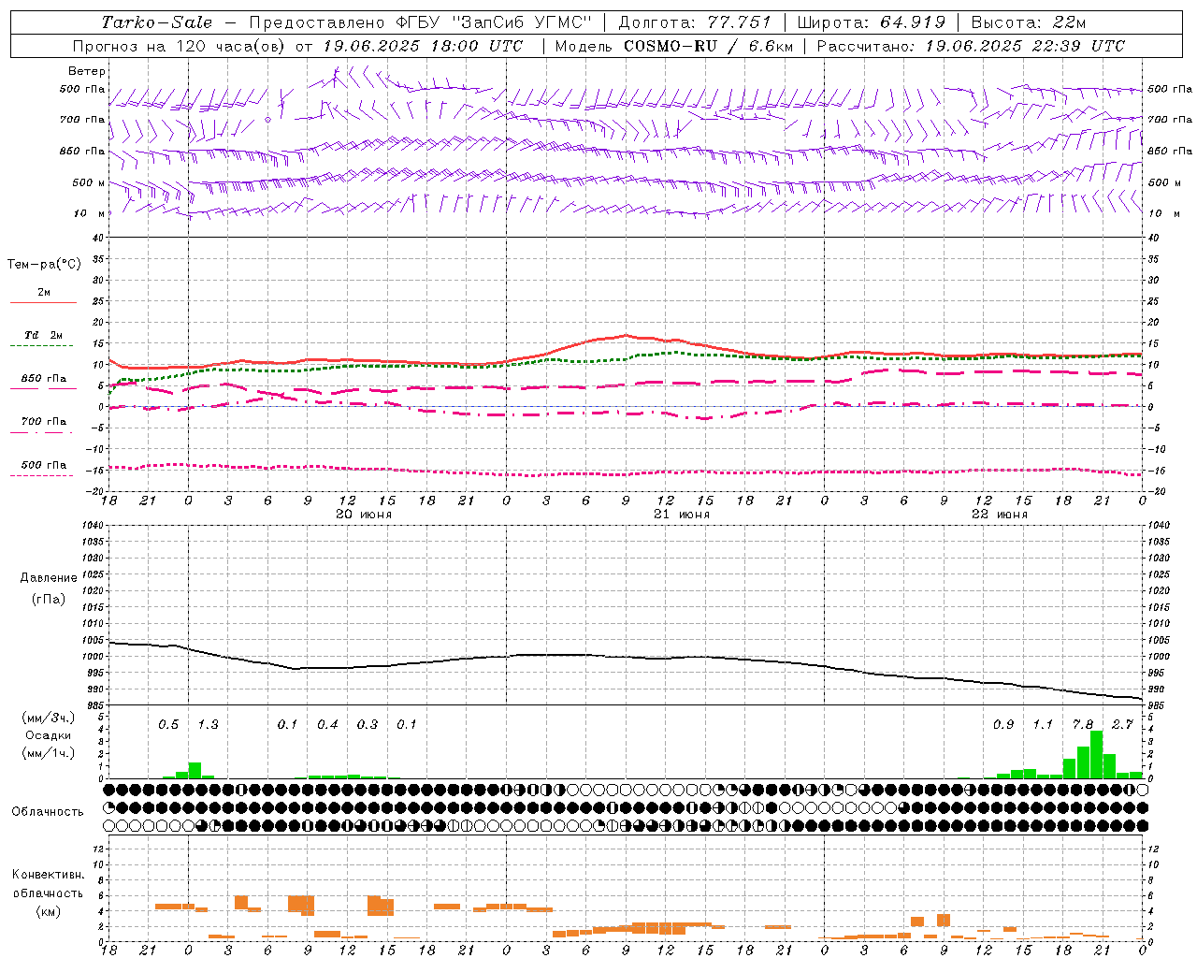This screenshot has width=1197, height=958.
Task: Click the '7.8' precipitation value
Action: coord(1083,725)
